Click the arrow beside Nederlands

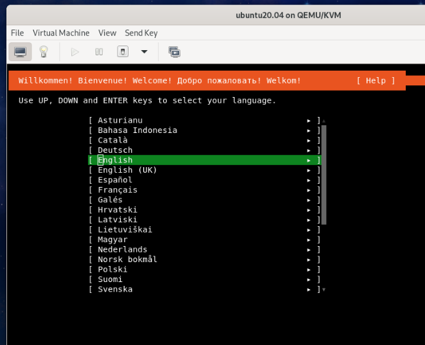click(x=309, y=250)
